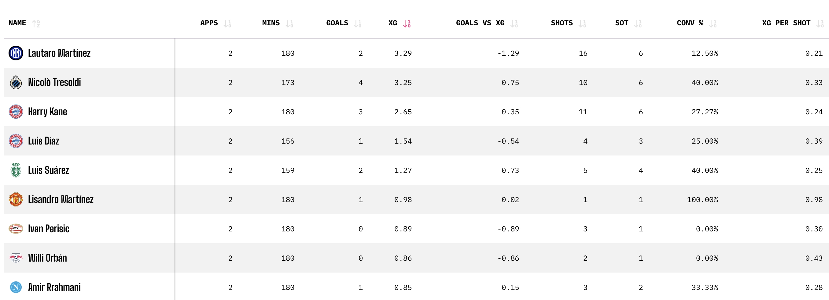Click the APPS column sort icon

point(227,23)
